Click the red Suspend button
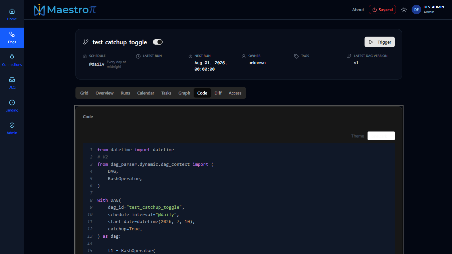Viewport: 452px width, 254px height. coord(382,10)
